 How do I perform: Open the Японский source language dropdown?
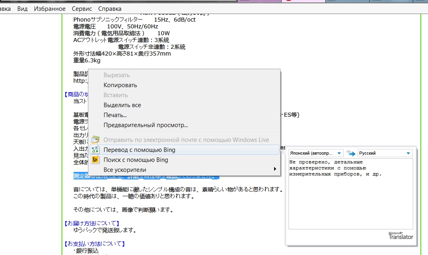coord(316,153)
